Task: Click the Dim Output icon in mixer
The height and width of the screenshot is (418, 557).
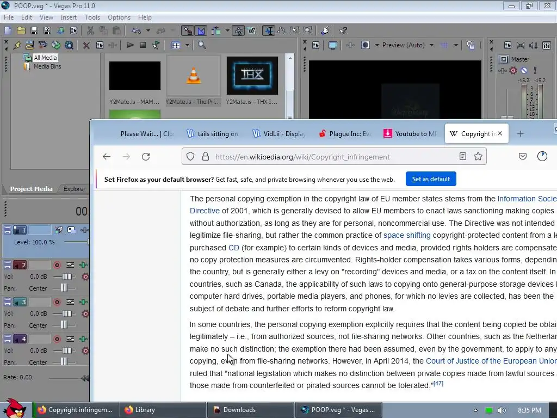Action: tap(533, 45)
